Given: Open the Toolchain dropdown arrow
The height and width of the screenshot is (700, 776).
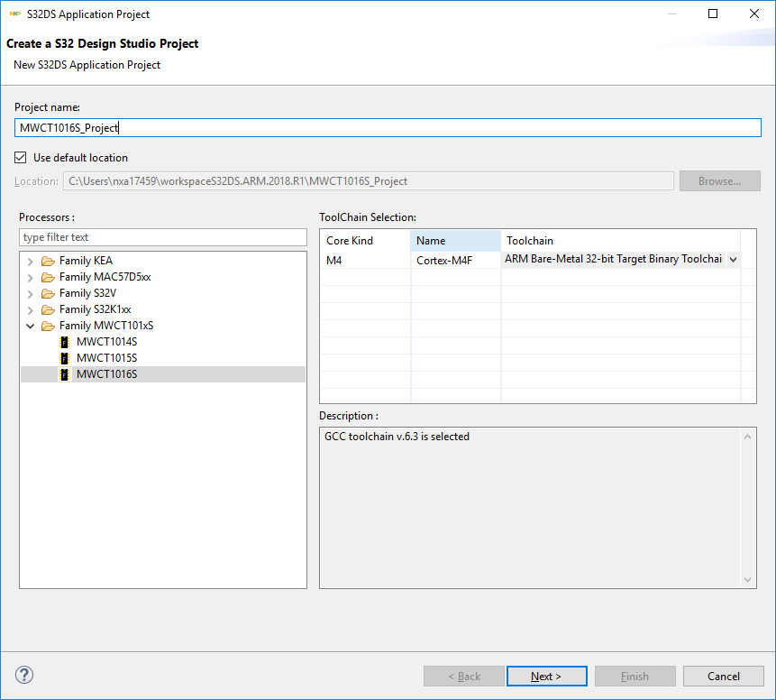Looking at the screenshot, I should pyautogui.click(x=734, y=260).
